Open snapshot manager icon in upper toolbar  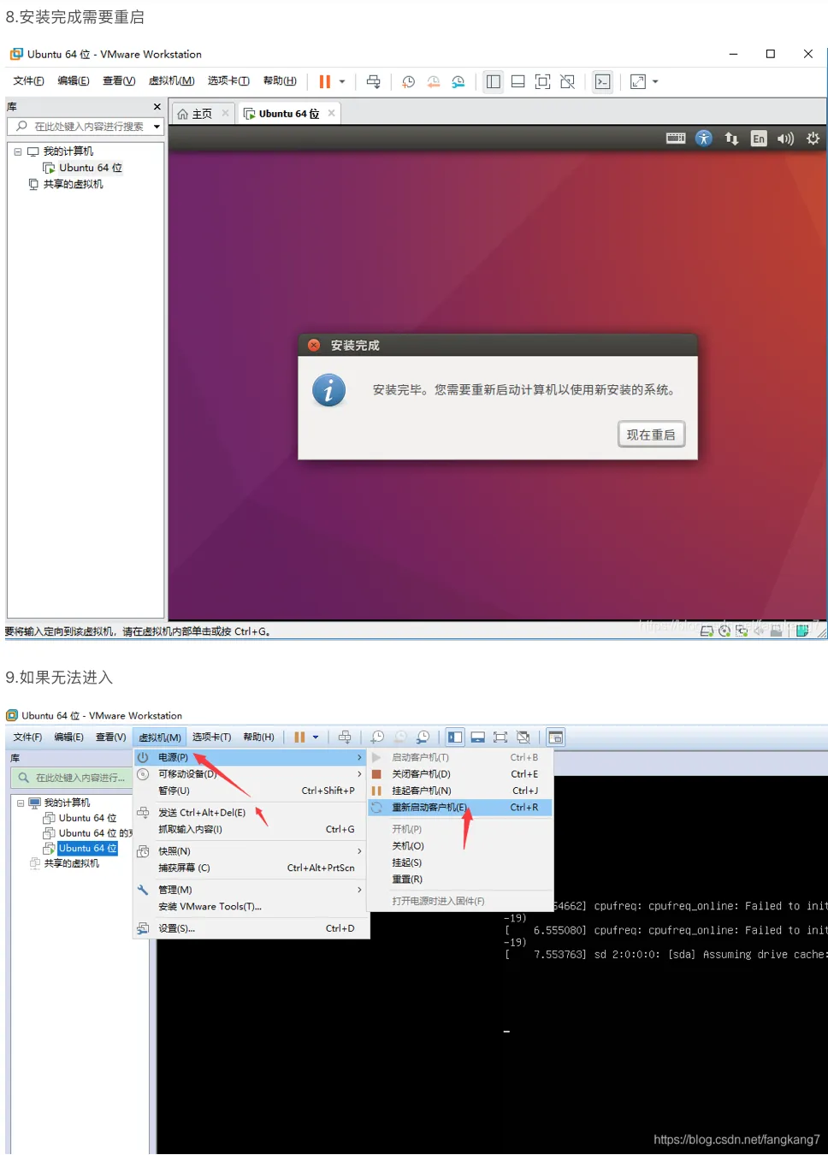(458, 81)
